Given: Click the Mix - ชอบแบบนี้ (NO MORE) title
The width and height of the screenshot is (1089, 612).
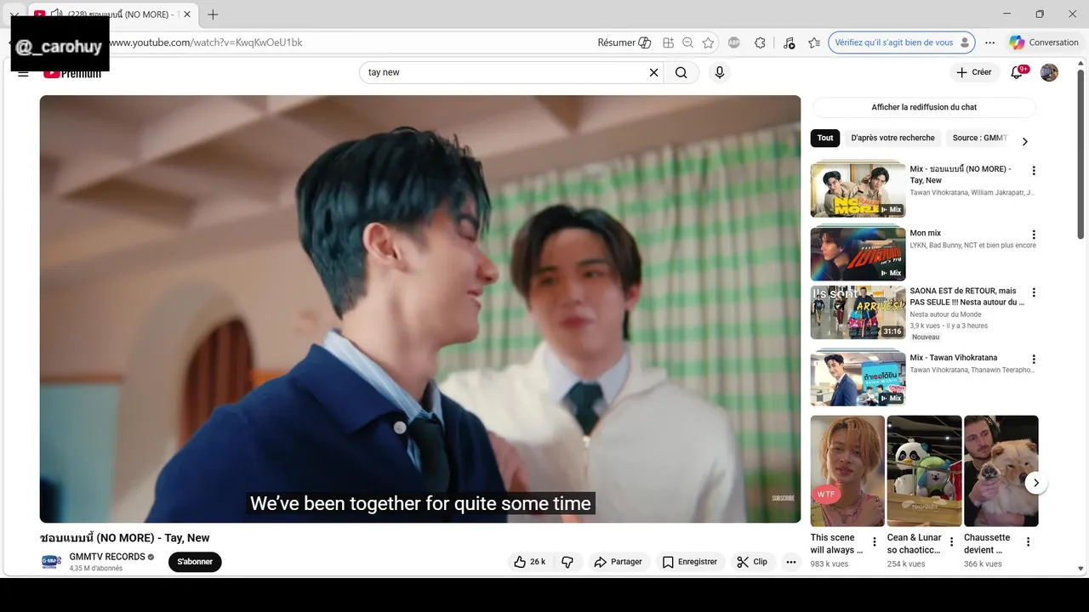Looking at the screenshot, I should (961, 174).
